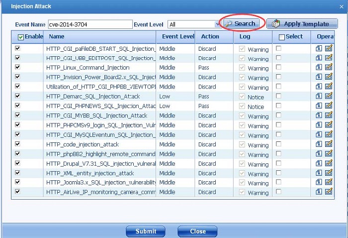Details icon for HTTP_CGI_MYBB_SQL_Injection_Attack row
This screenshot has height=238, width=348.
tap(319, 115)
